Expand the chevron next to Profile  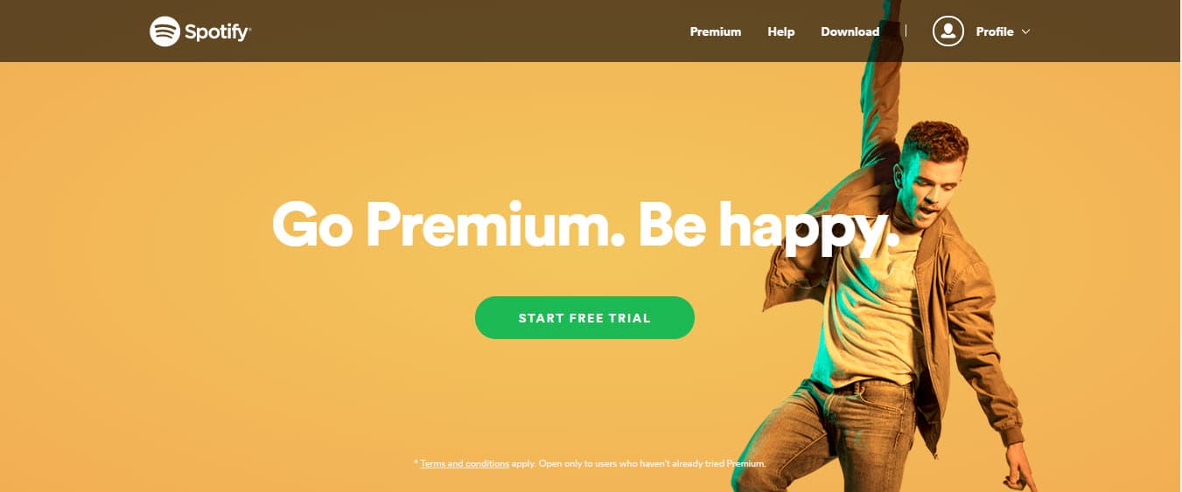(x=1025, y=31)
